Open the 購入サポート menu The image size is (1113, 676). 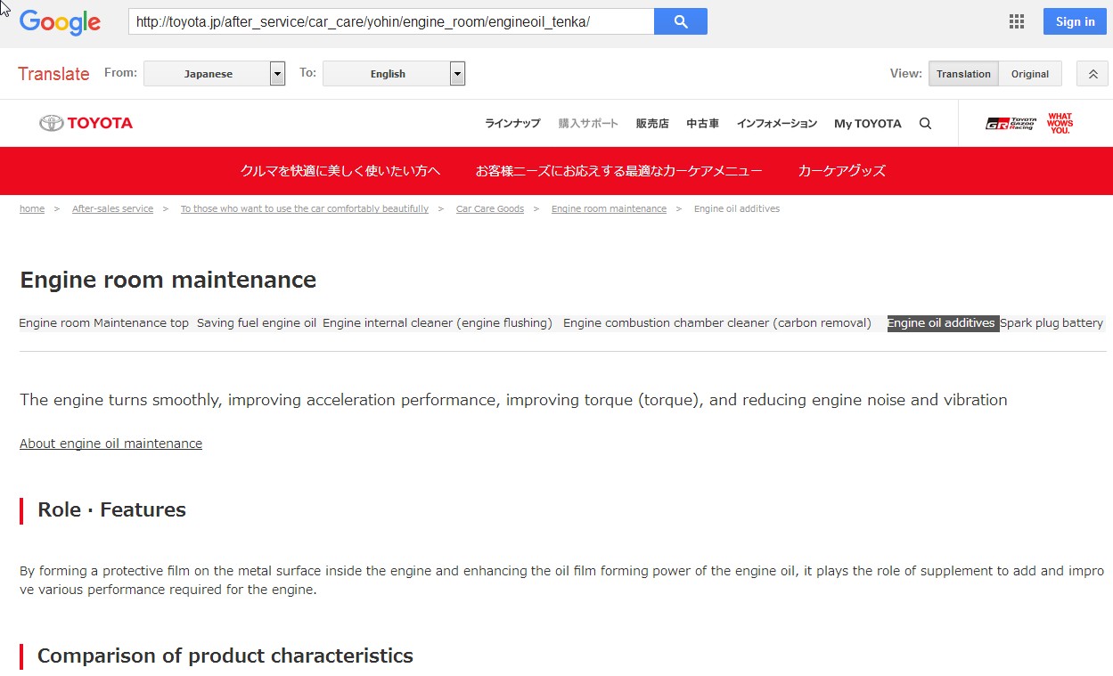(x=588, y=124)
